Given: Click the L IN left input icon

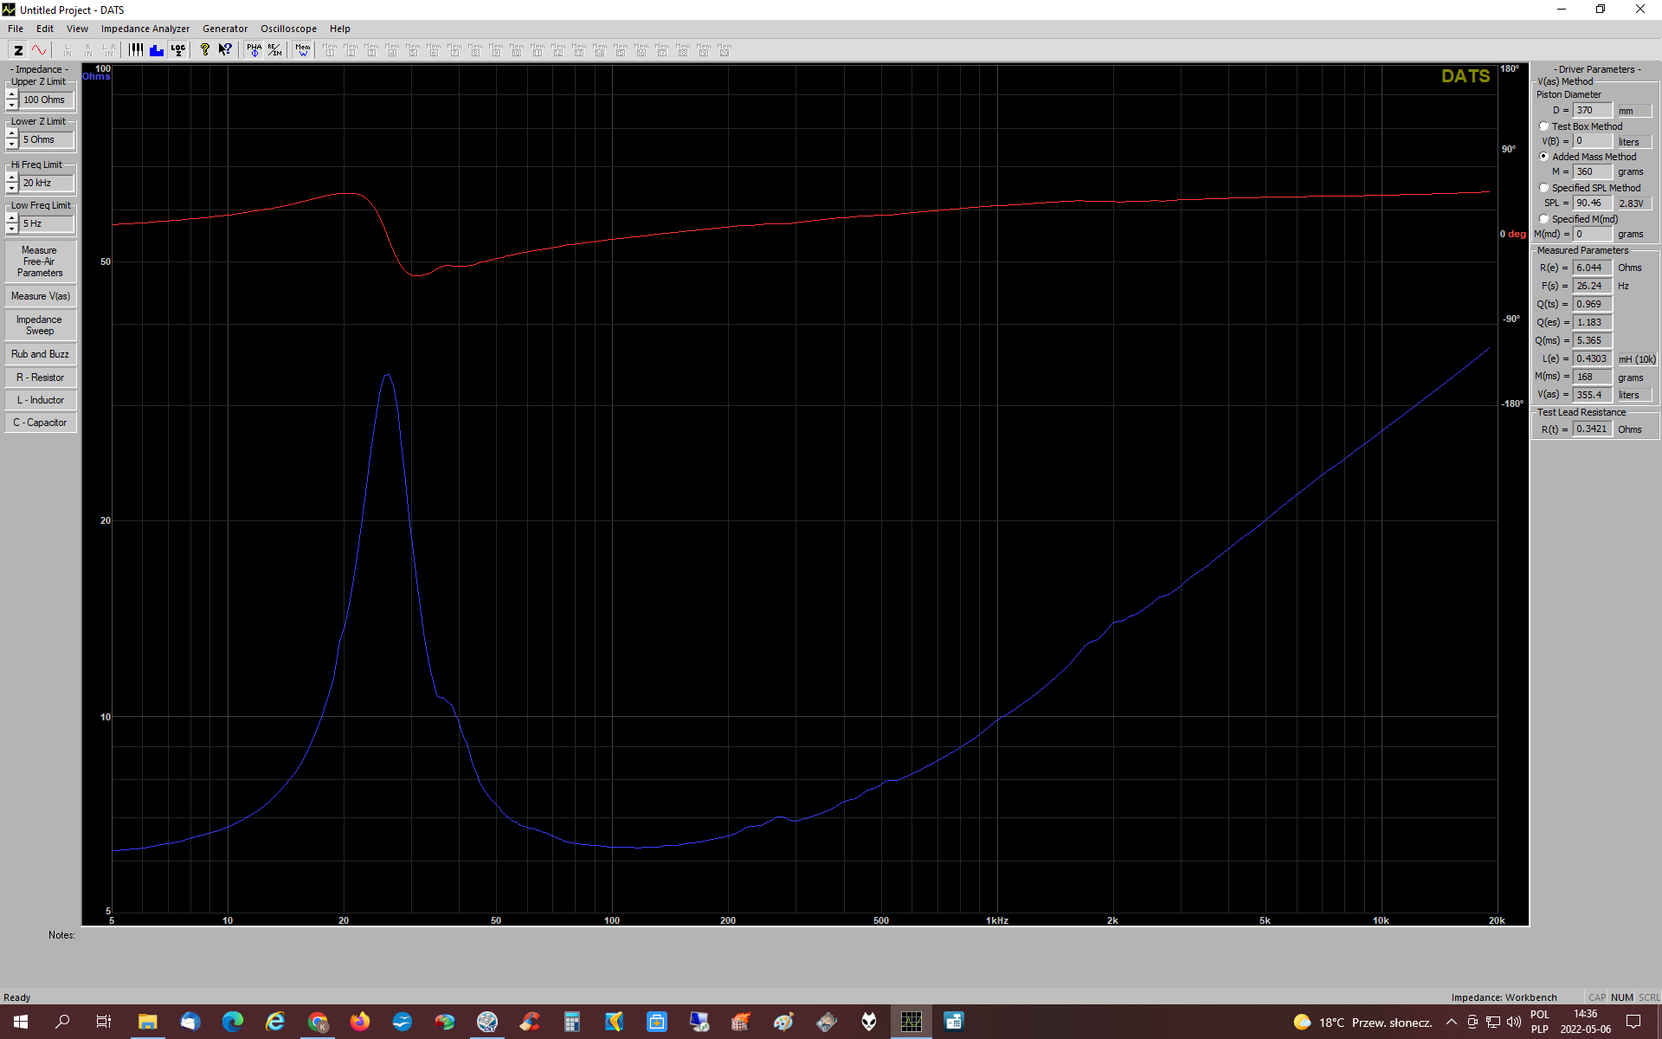Looking at the screenshot, I should 67,50.
